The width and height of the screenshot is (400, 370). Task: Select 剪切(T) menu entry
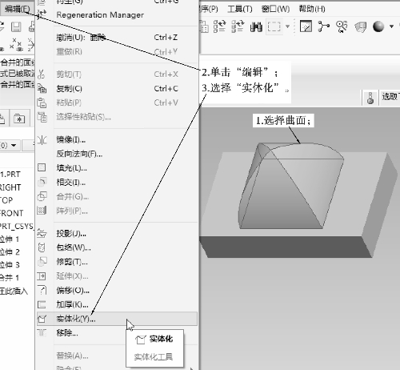(118, 74)
